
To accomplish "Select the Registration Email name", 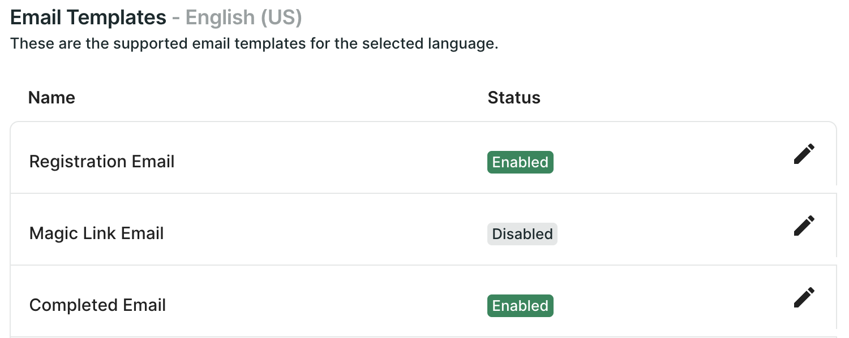I will (102, 162).
